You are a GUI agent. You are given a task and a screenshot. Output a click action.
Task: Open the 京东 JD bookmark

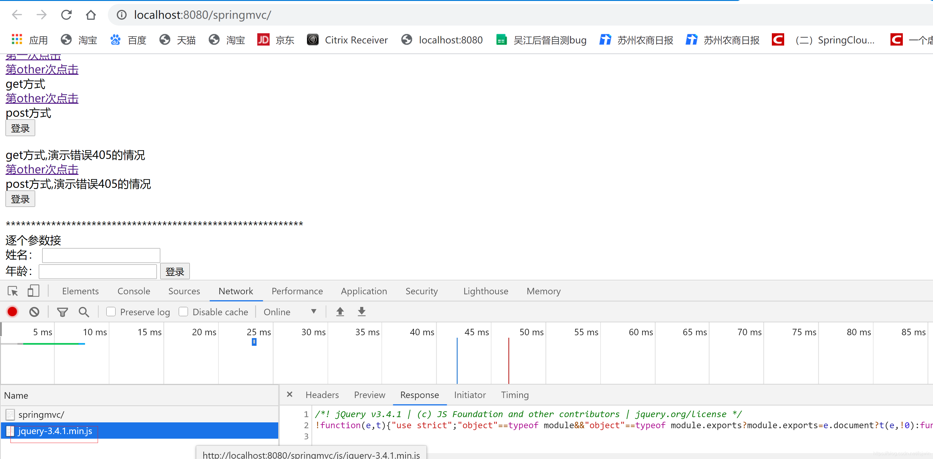point(276,39)
